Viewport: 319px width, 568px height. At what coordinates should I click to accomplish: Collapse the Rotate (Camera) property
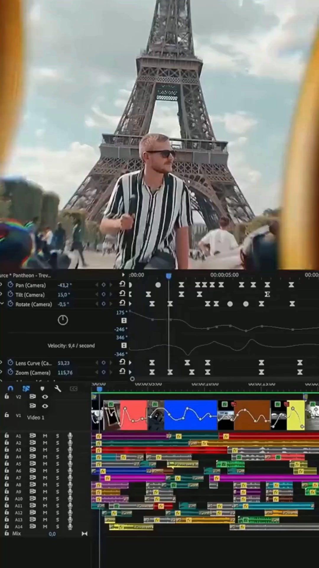coord(2,304)
